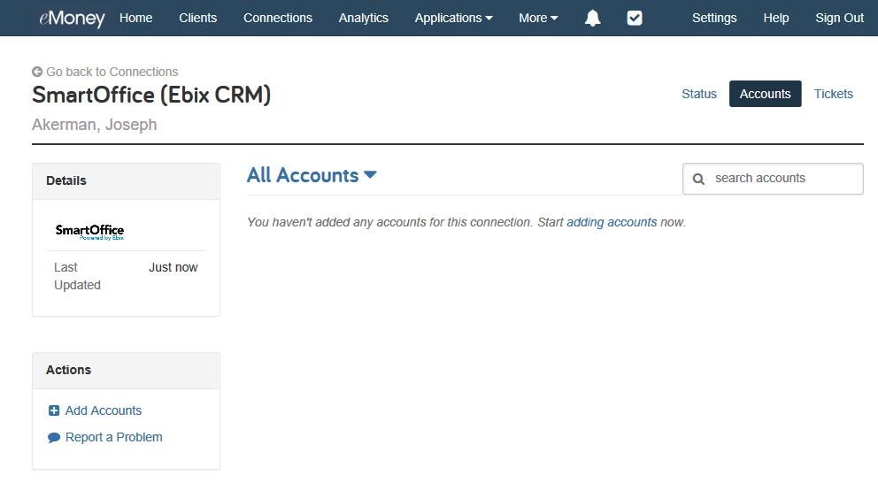The image size is (878, 483).
Task: Click Add Accounts in Actions panel
Action: (104, 410)
